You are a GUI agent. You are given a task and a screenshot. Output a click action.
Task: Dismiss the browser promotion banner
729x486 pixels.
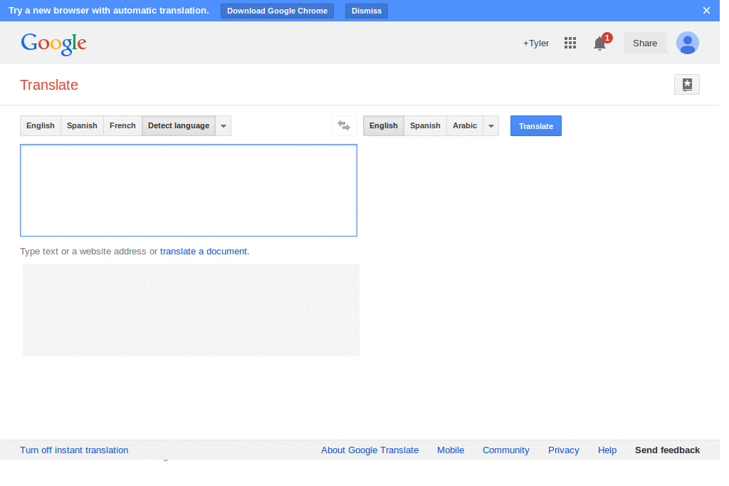pyautogui.click(x=367, y=11)
